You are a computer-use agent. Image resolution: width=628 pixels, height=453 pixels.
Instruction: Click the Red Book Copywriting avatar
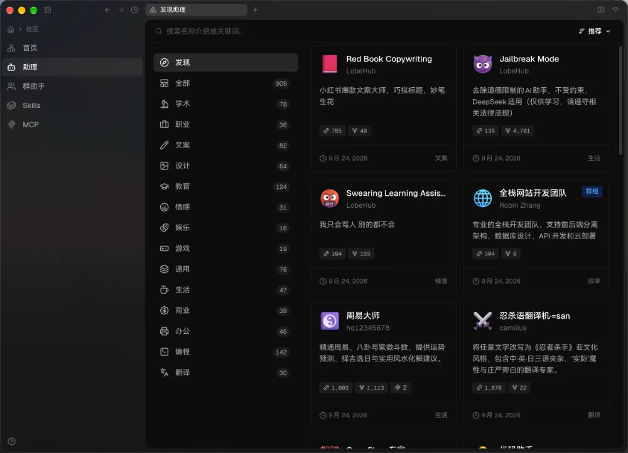(330, 64)
